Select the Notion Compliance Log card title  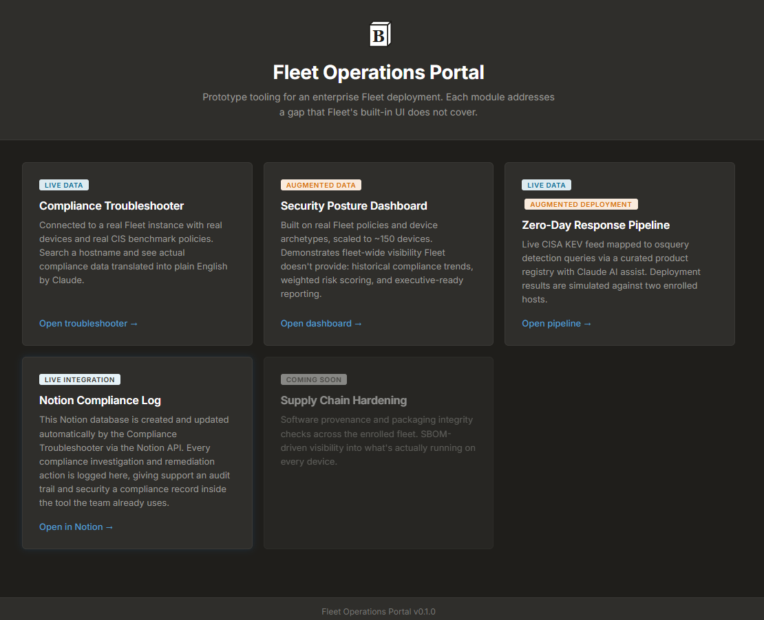pos(100,401)
